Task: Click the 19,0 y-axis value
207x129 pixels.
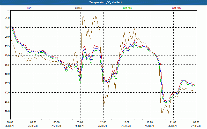Action: [8, 55]
